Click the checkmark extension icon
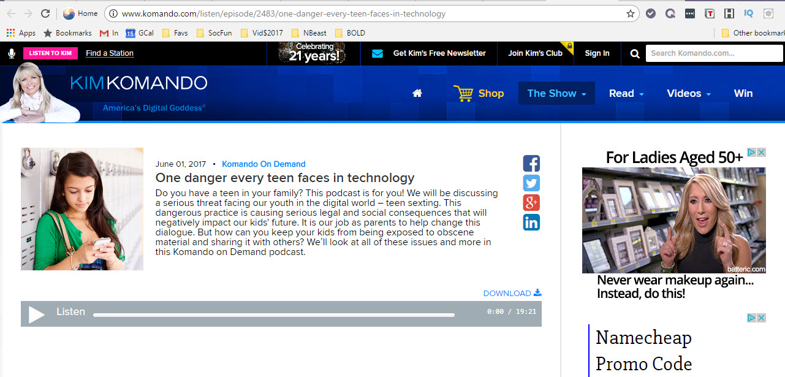Viewport: 785px width, 377px height. click(x=651, y=13)
